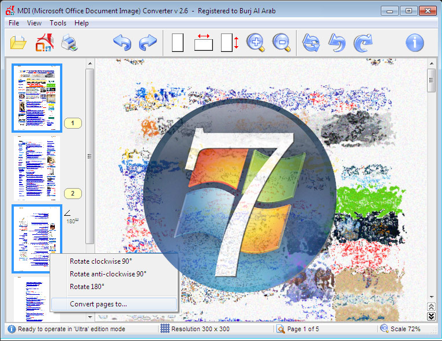Image resolution: width=442 pixels, height=341 pixels.
Task: Rotate page anti-clockwise using toolbar icon
Action: pos(337,43)
